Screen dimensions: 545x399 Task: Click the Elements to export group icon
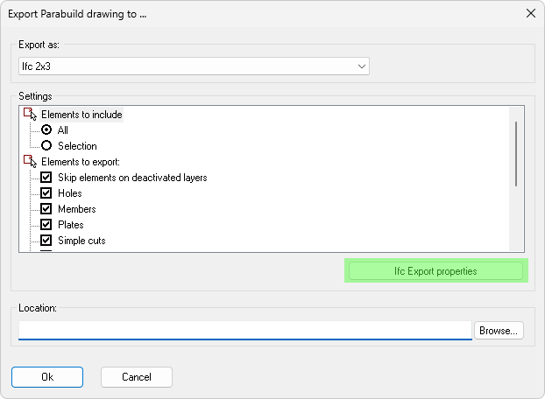tap(30, 161)
